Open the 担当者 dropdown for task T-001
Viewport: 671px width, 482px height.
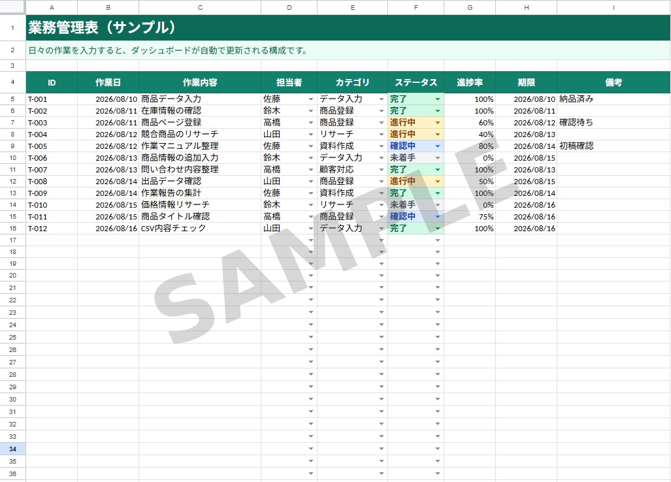pyautogui.click(x=311, y=99)
